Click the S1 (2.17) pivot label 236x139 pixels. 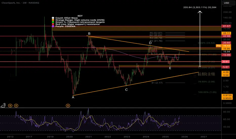click(x=157, y=83)
